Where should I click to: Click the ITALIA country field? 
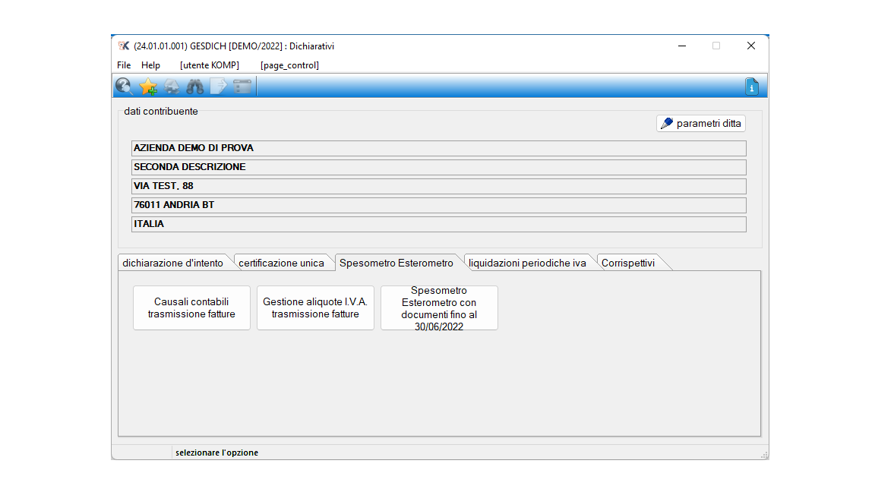click(438, 224)
